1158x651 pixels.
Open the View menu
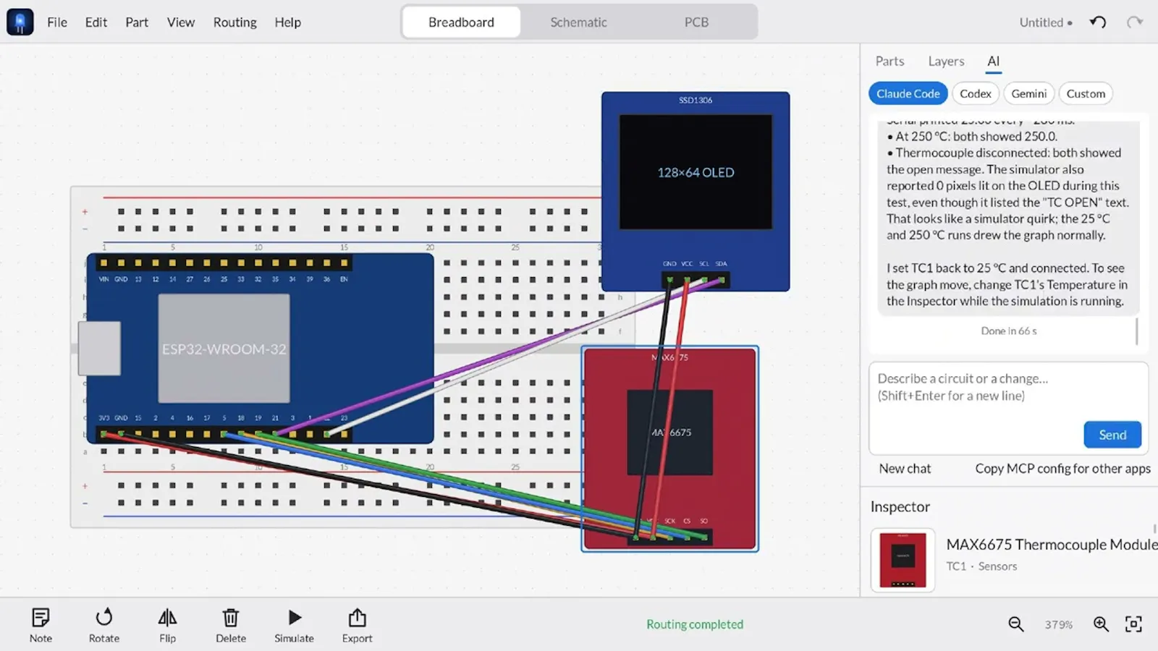(181, 22)
